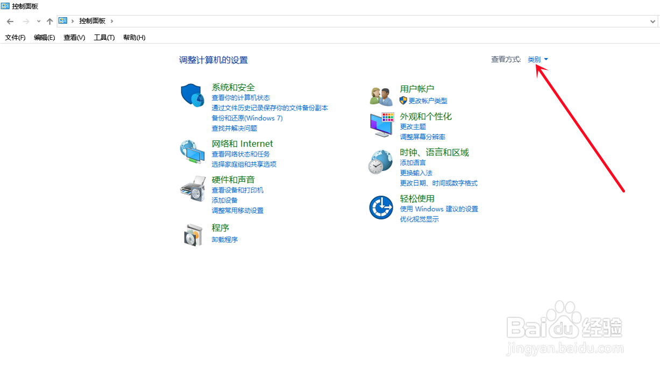Open the 查看(V) menu
This screenshot has height=371, width=660.
point(74,38)
